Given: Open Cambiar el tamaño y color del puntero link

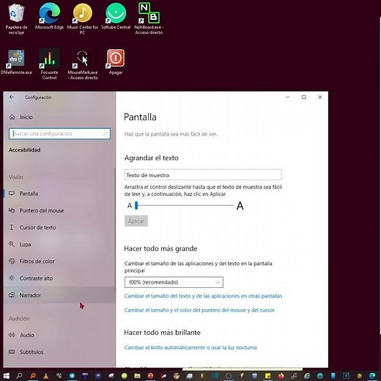Looking at the screenshot, I should [x=199, y=310].
